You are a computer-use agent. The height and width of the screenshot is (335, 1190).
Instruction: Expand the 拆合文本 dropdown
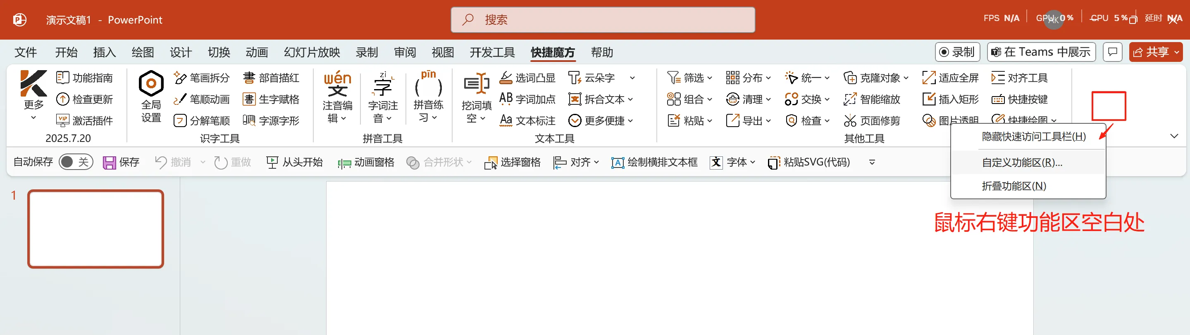tap(631, 99)
